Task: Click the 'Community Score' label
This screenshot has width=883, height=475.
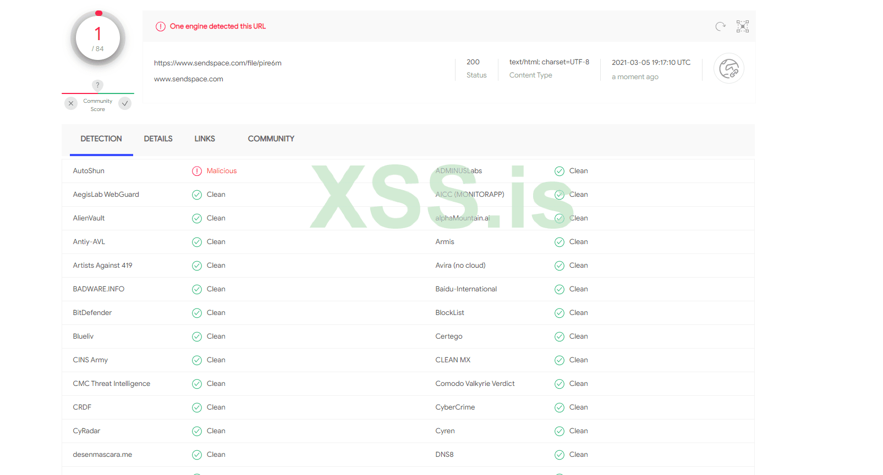Action: pos(98,105)
